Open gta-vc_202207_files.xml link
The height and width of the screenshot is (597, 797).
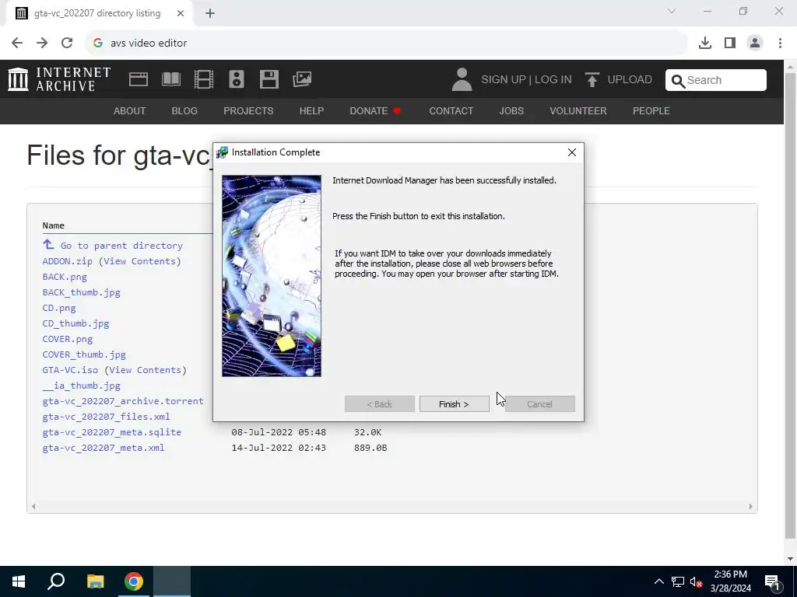106,417
